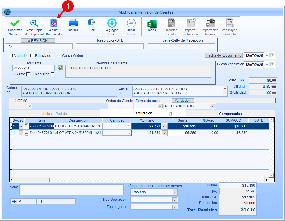The height and width of the screenshot is (221, 285).
Task: Click inside the Nota text field
Action: pyautogui.click(x=71, y=190)
